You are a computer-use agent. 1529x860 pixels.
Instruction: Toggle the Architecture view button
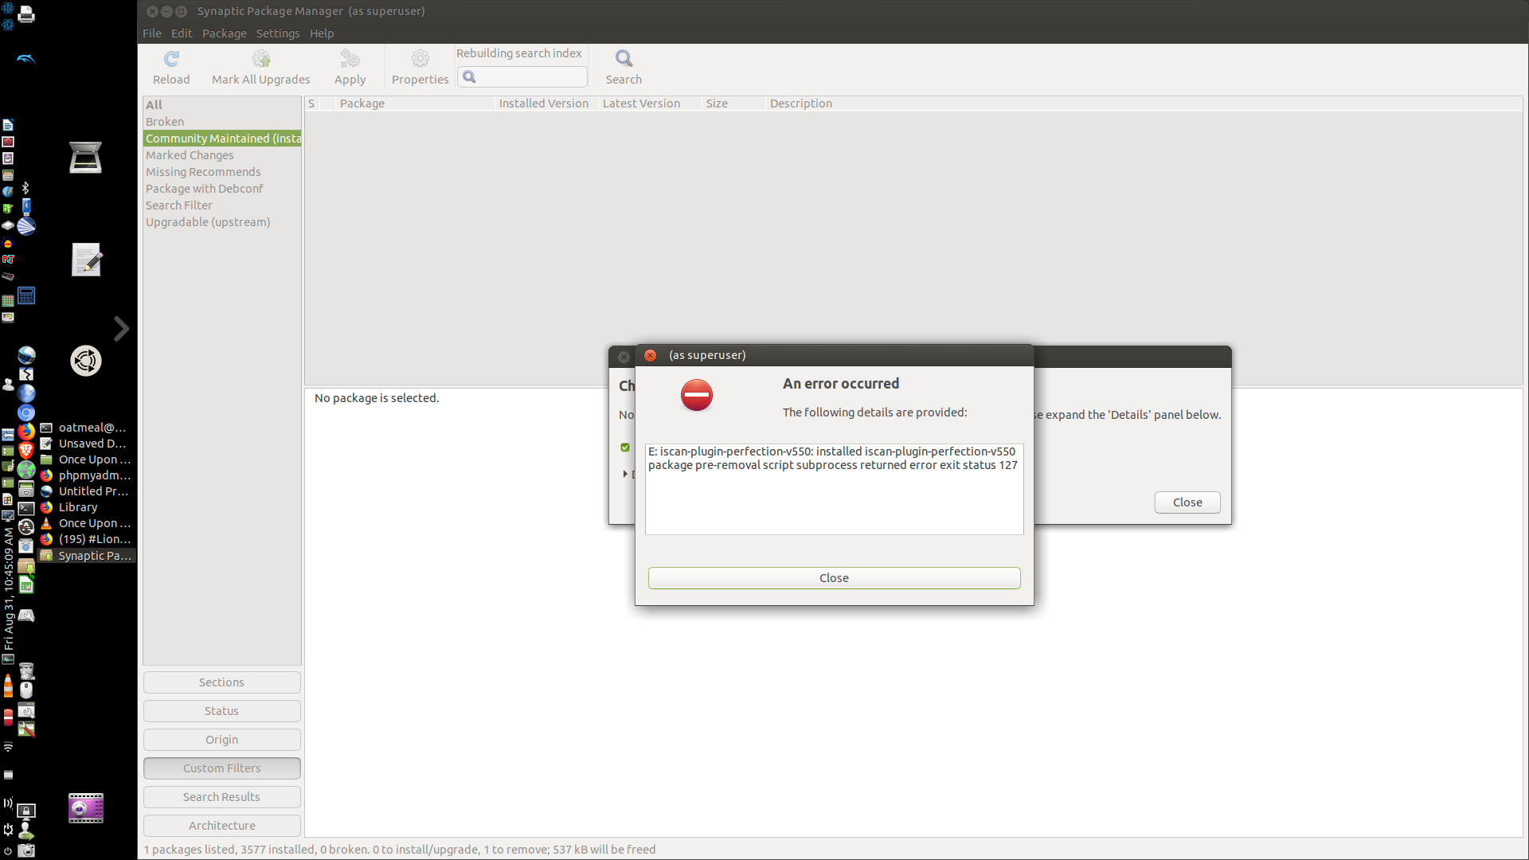(x=222, y=826)
